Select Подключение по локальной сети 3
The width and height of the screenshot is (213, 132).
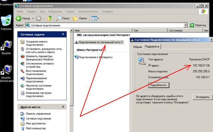[100, 42]
